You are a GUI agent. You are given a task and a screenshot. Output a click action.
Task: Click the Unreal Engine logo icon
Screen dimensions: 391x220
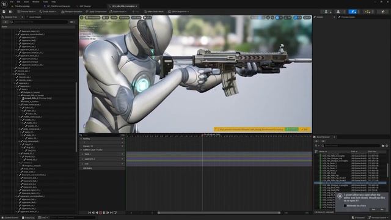(x=4, y=4)
